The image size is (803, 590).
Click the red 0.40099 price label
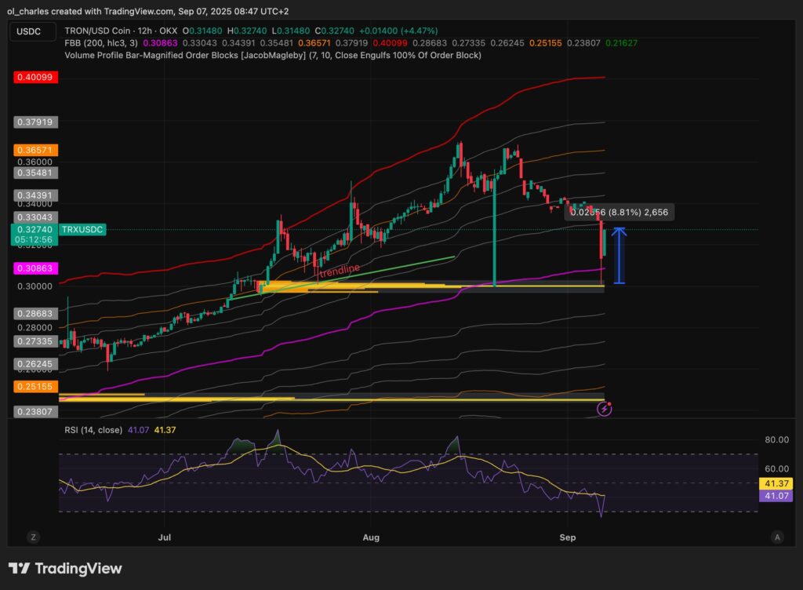(x=35, y=78)
